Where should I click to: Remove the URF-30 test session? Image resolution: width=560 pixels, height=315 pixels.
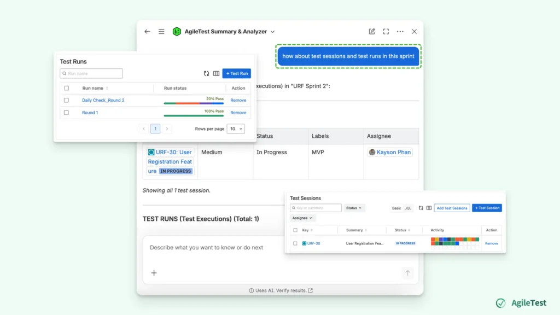coord(492,243)
